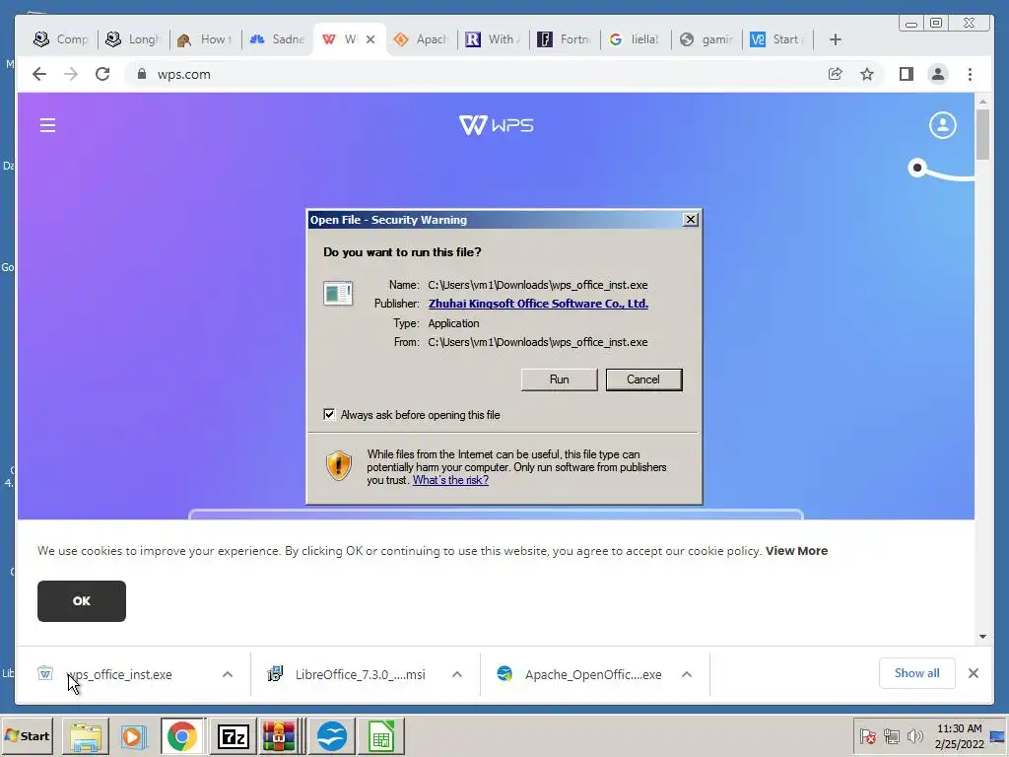Open a new browser tab with plus
Image resolution: width=1009 pixels, height=757 pixels.
click(x=836, y=39)
